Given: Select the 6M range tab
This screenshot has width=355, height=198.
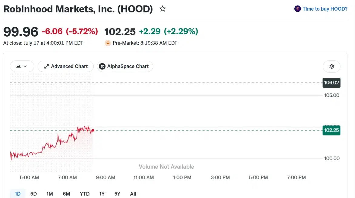Looking at the screenshot, I should [x=66, y=194].
